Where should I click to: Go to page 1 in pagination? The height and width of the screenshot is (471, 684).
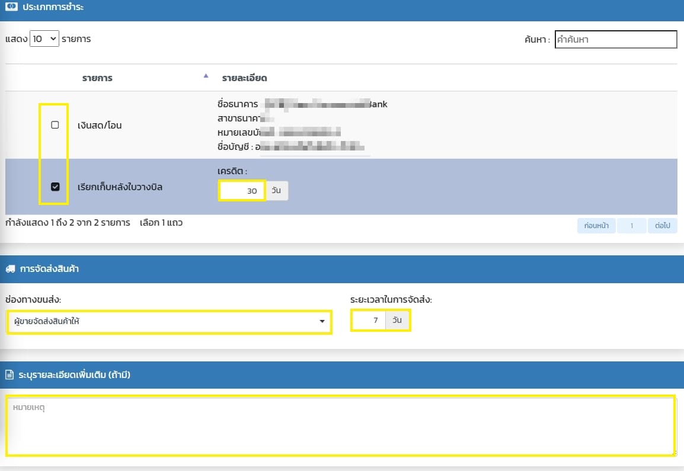(632, 226)
